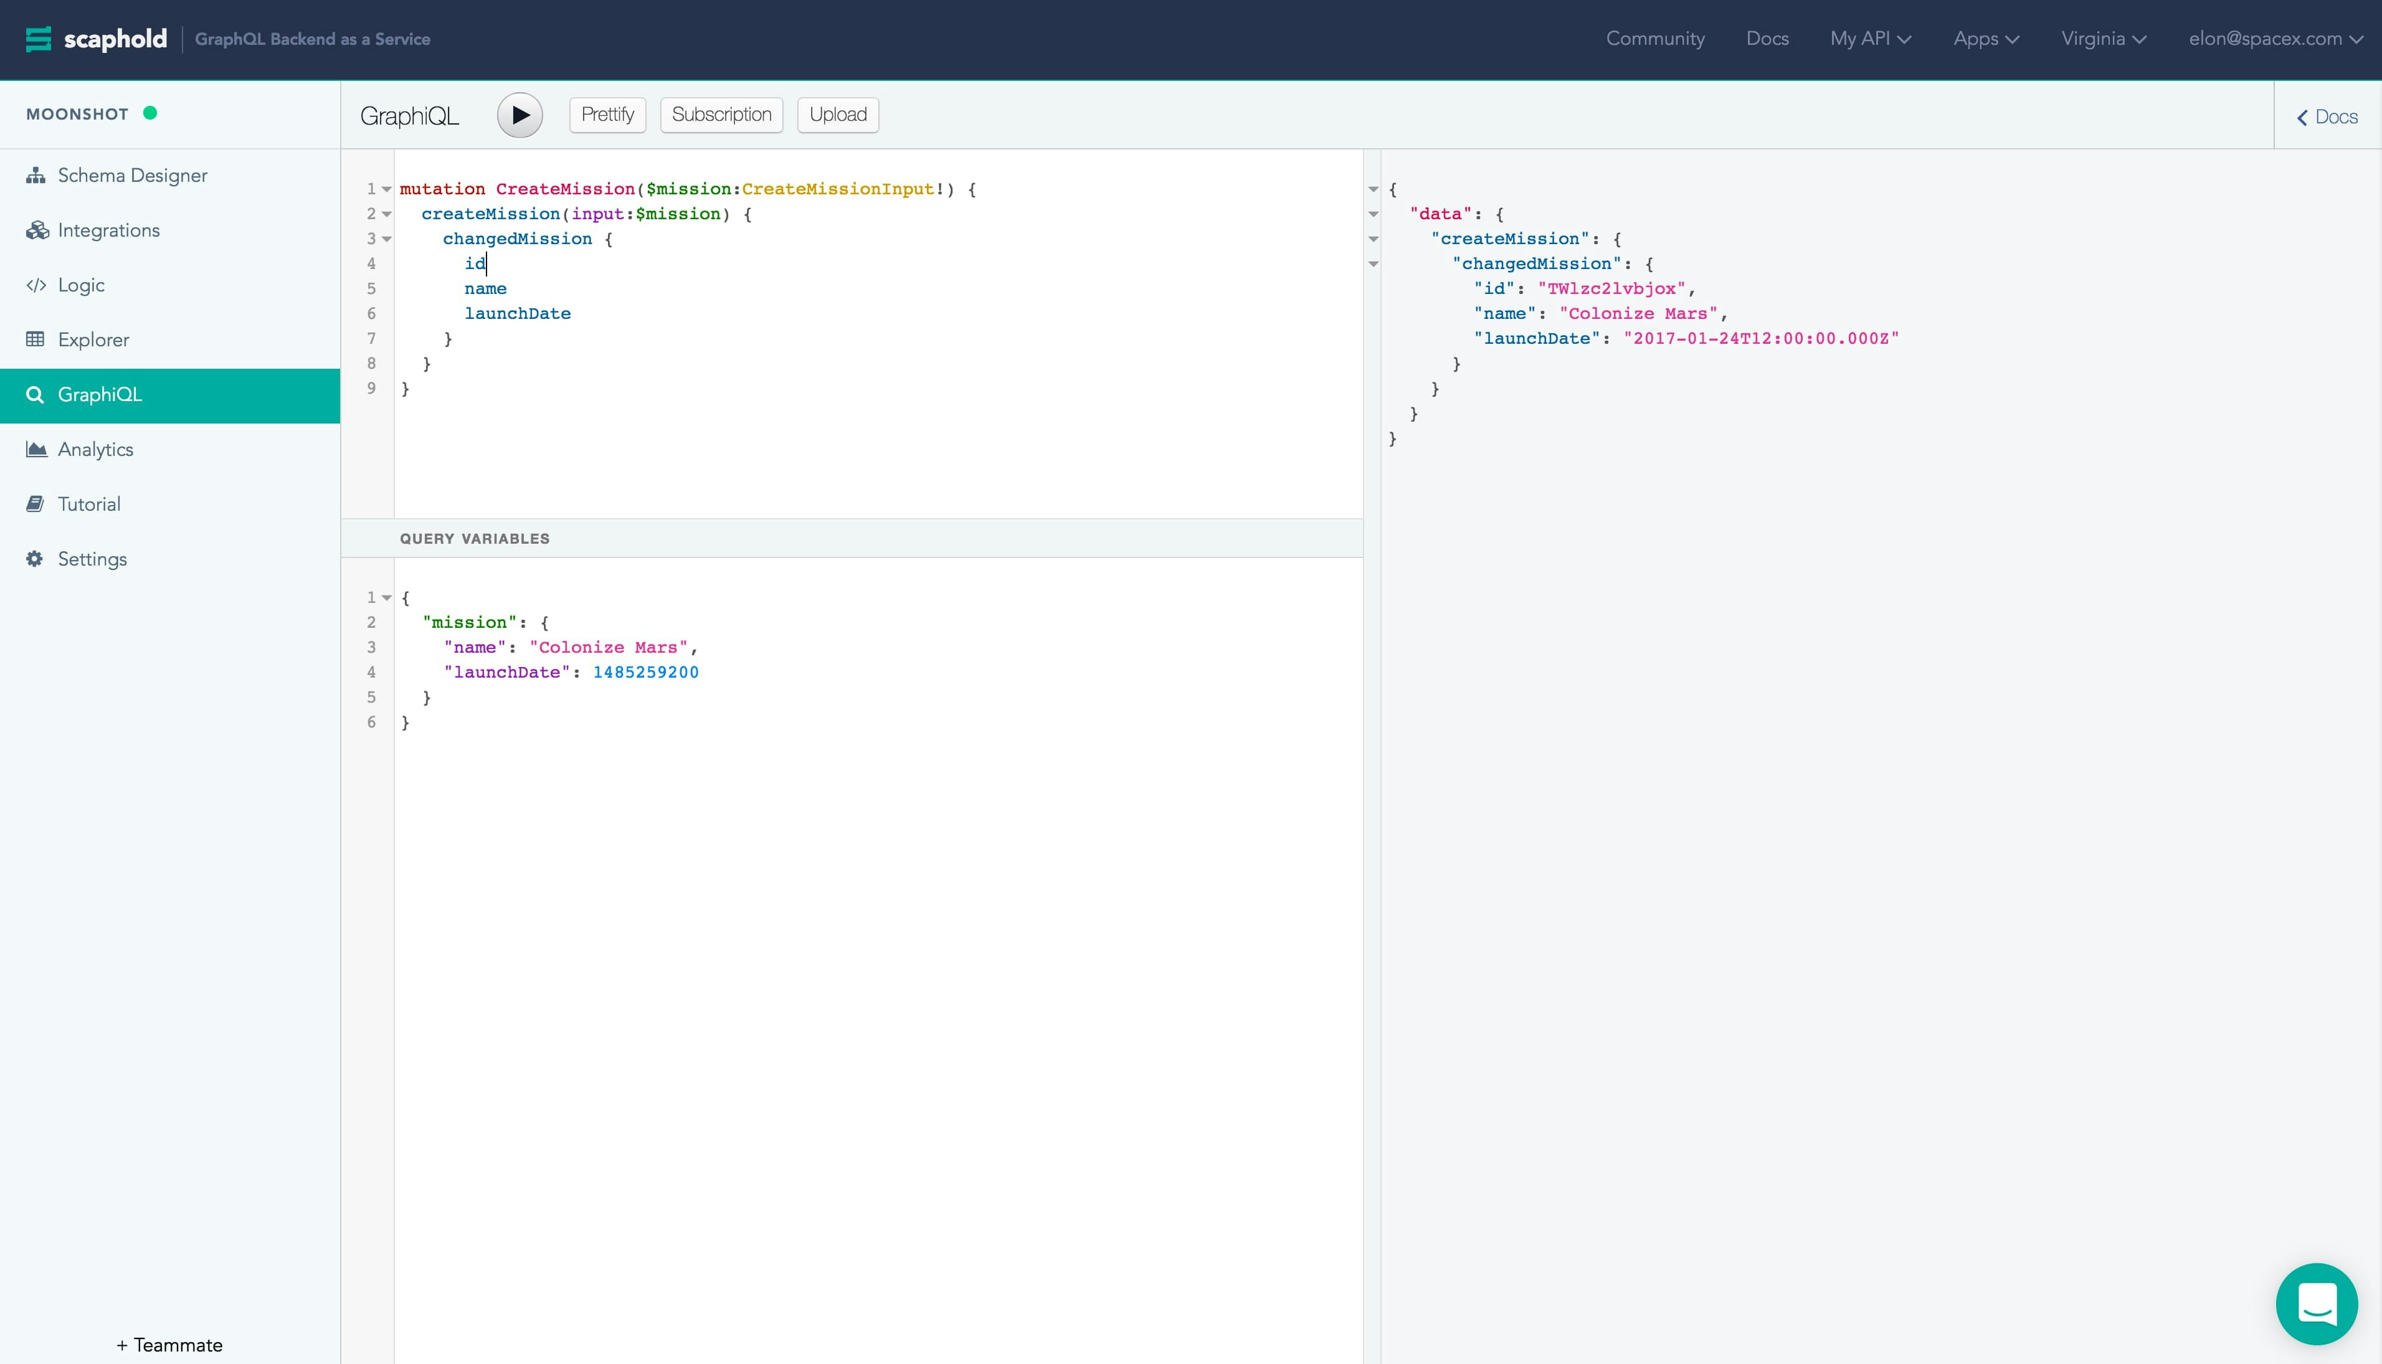Click the Analytics chart icon
Viewport: 2382px width, 1364px height.
click(37, 450)
